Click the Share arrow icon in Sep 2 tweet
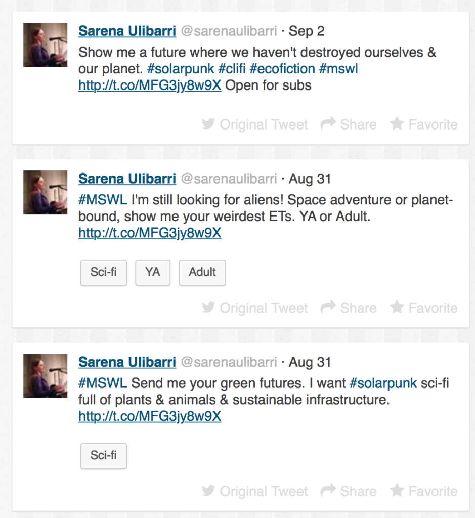The height and width of the screenshot is (518, 475). click(328, 124)
